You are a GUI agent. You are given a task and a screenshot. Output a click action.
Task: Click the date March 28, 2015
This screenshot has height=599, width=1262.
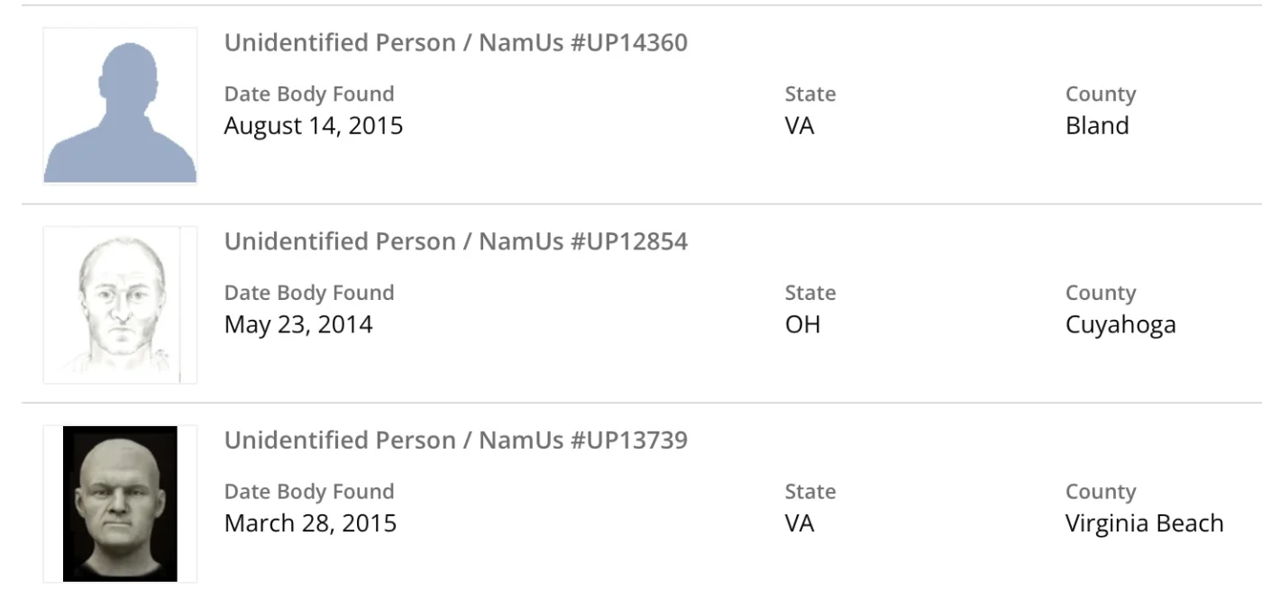[310, 523]
